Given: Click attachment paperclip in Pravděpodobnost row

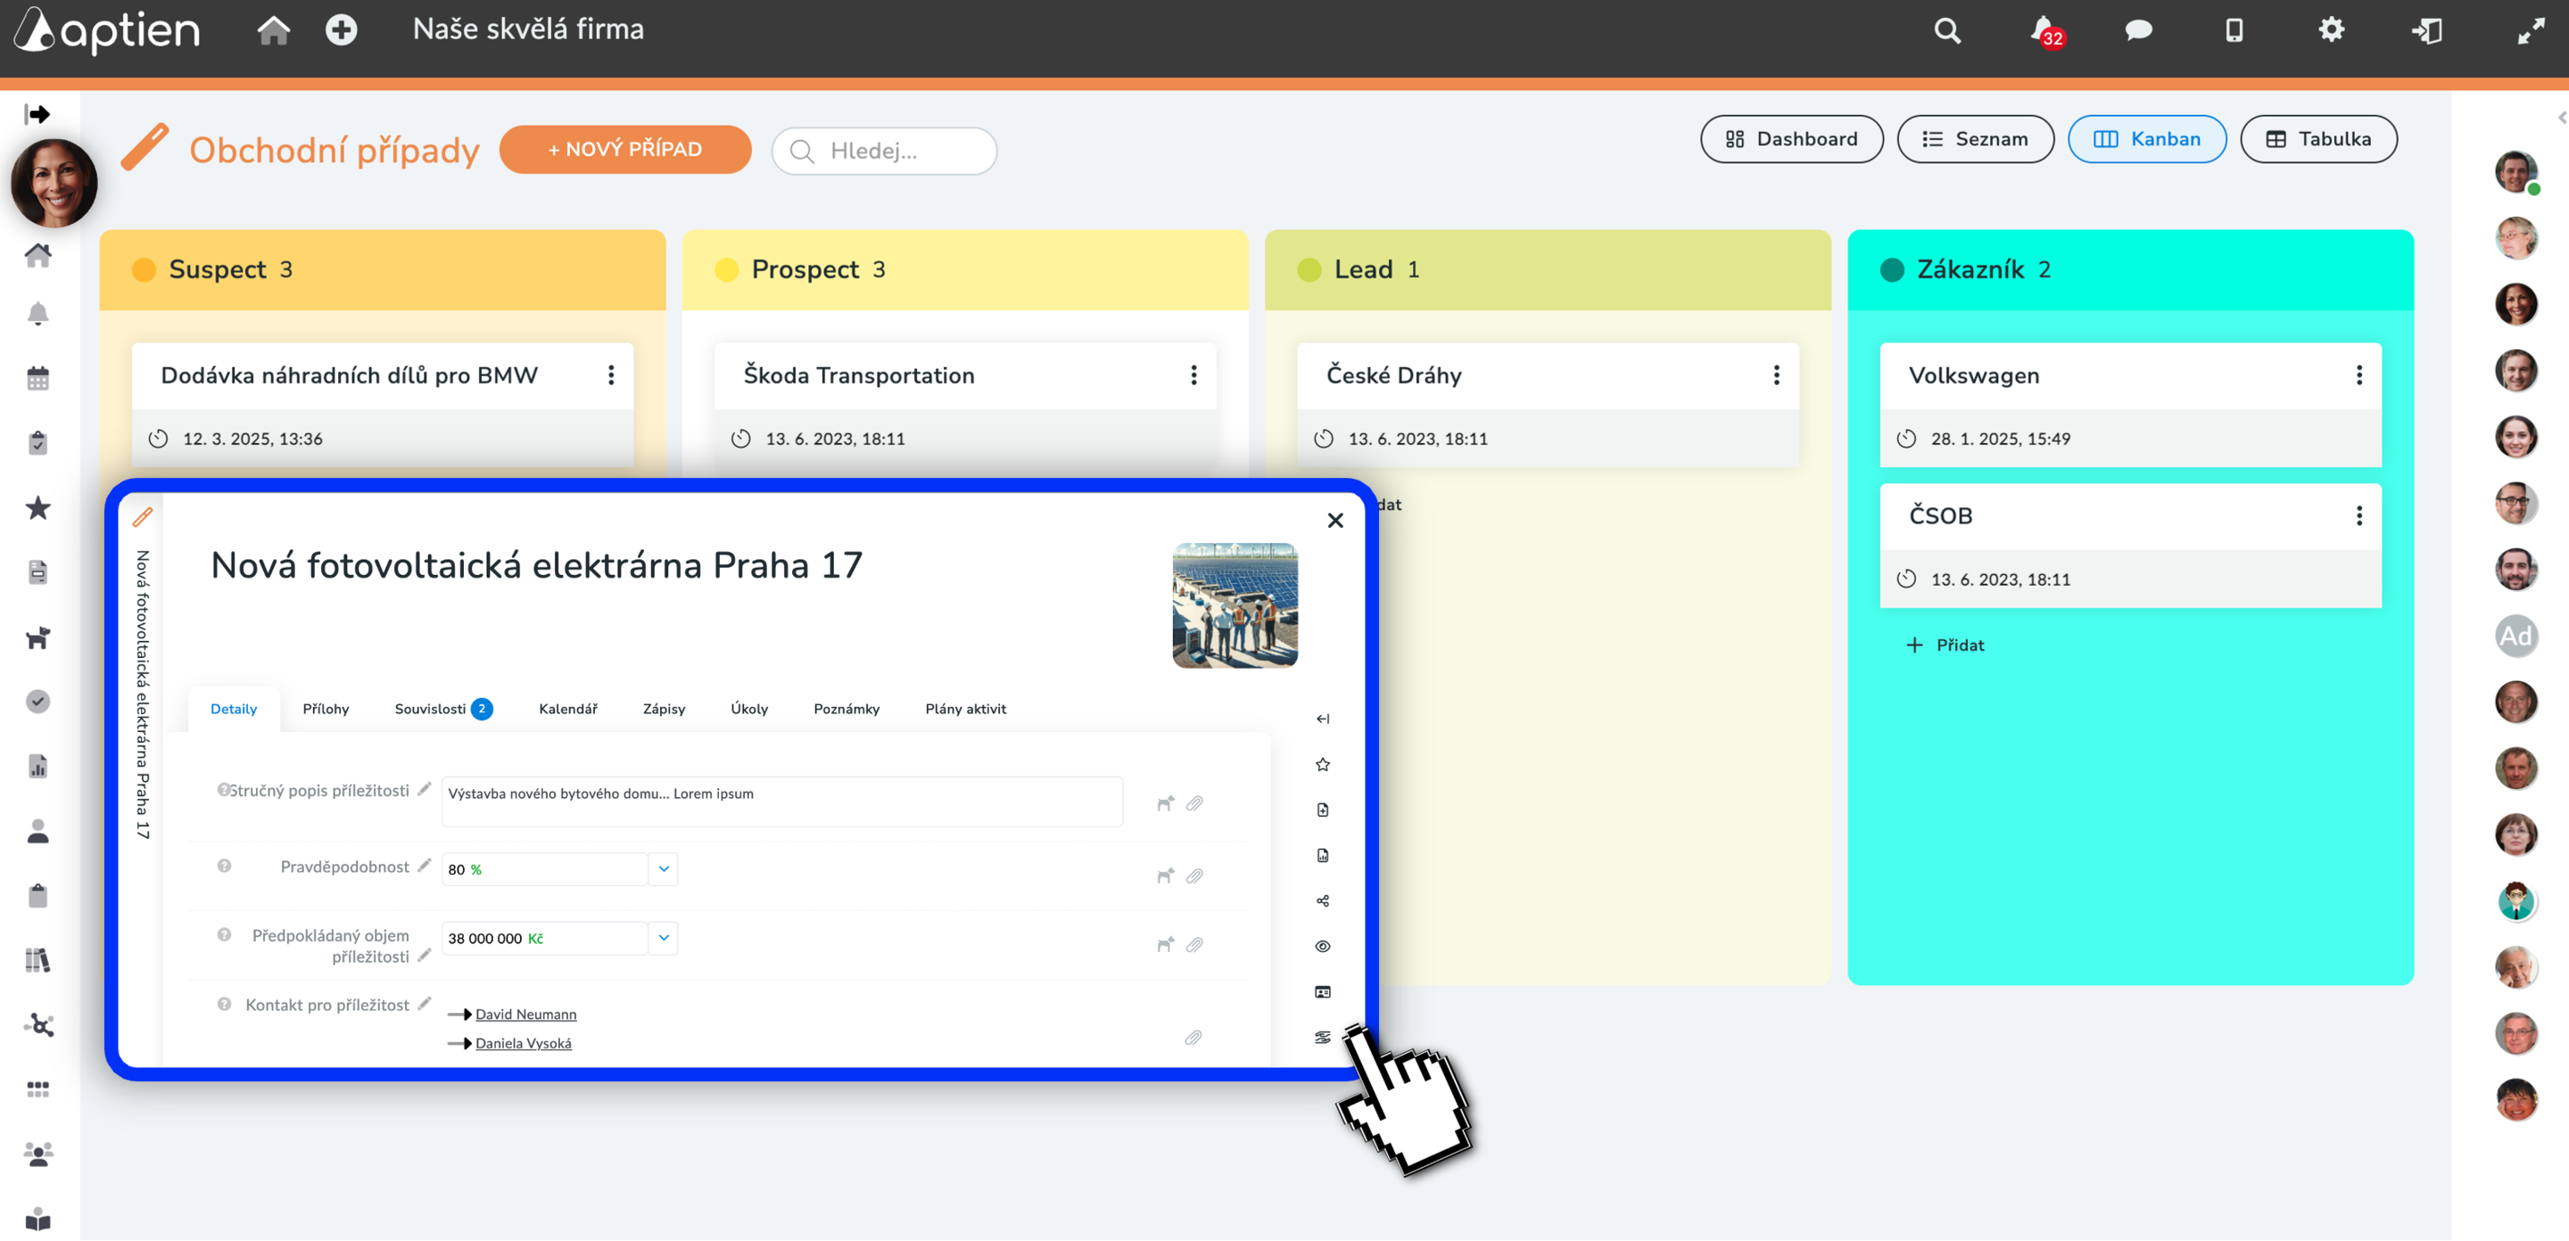Looking at the screenshot, I should click(x=1194, y=876).
